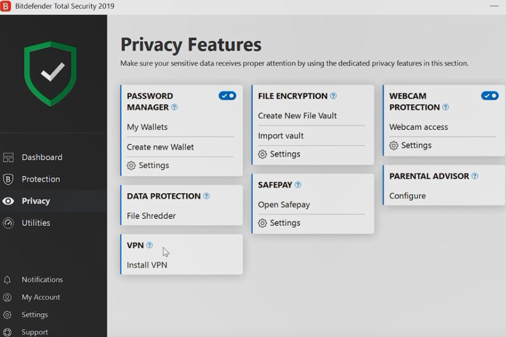Viewport: 506px width, 337px height.
Task: Launch Open Safepay
Action: click(284, 204)
